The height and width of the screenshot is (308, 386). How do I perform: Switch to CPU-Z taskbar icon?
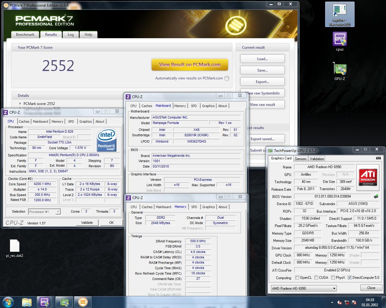click(44, 302)
